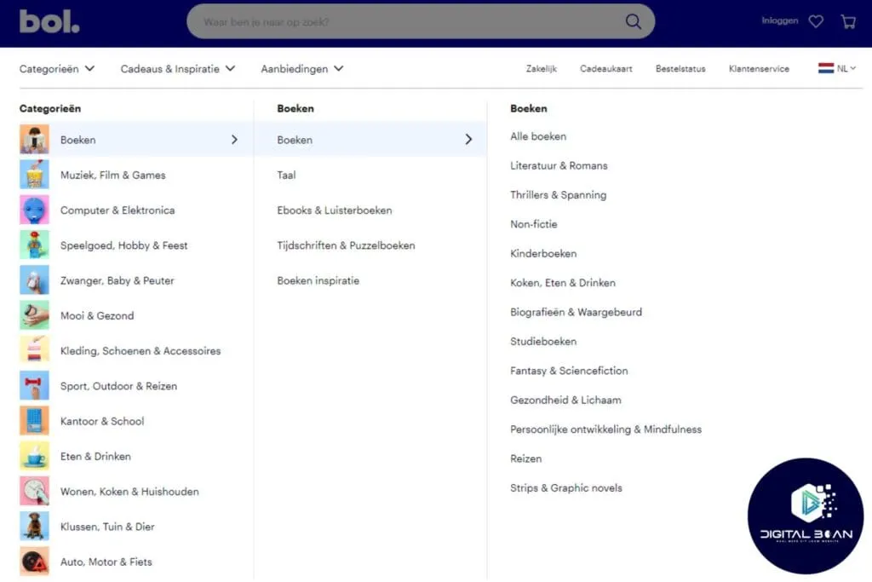Open Boeken inspiratie subcategory
Image resolution: width=872 pixels, height=582 pixels.
tap(318, 280)
